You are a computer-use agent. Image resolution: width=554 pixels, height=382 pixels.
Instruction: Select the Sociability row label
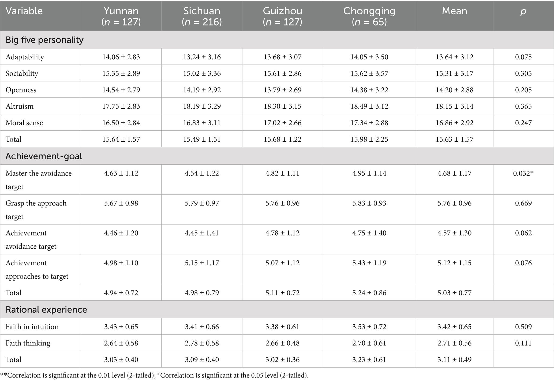[x=22, y=74]
